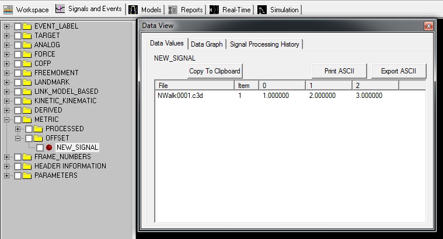Check the TARGET checkbox
Image resolution: width=443 pixels, height=239 pixels.
point(18,36)
